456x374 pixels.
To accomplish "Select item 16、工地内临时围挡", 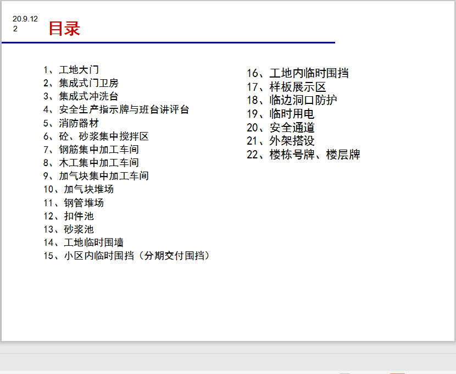I will [298, 73].
